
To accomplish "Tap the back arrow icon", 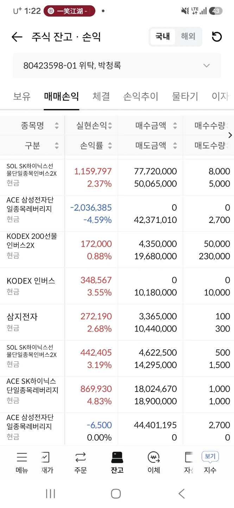I will [x=17, y=37].
